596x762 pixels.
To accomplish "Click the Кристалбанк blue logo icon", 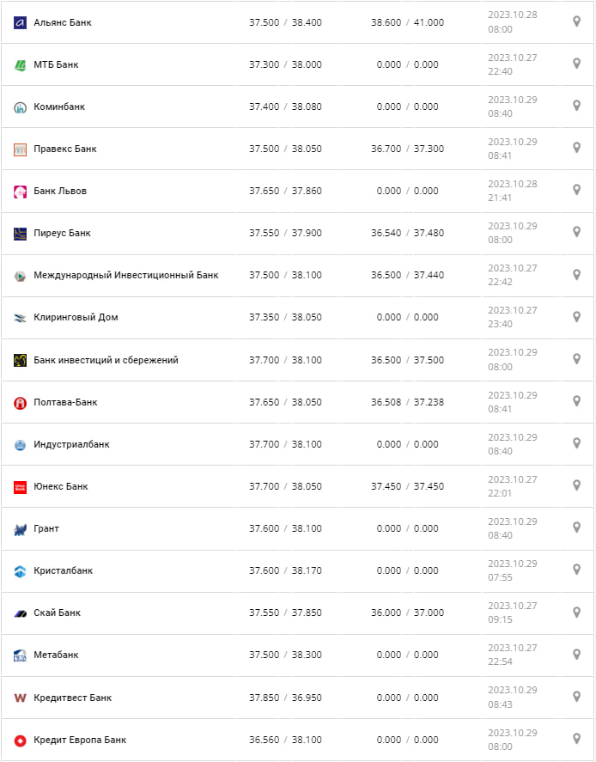I will (21, 571).
